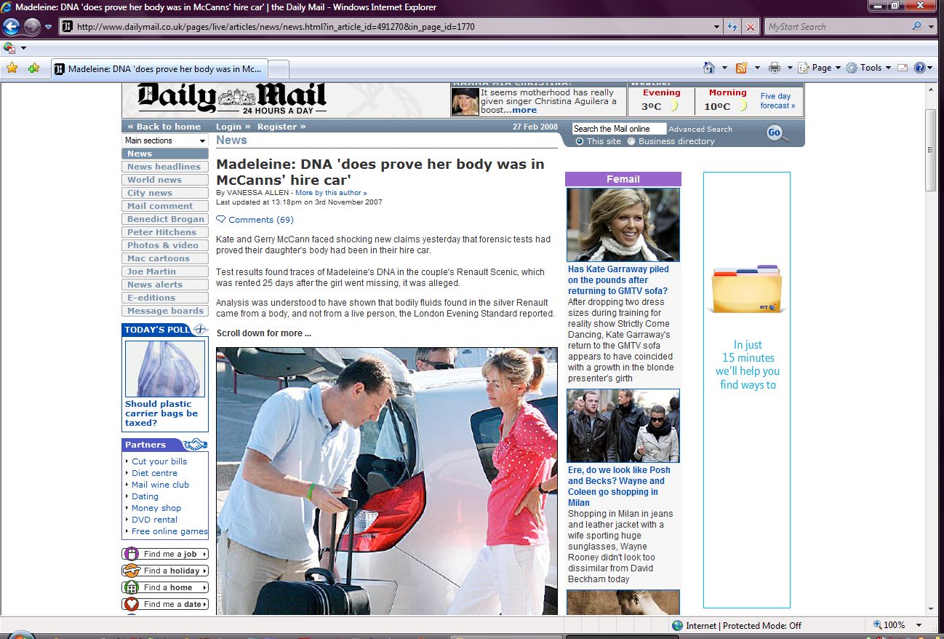Click the Refresh page icon

tap(733, 27)
